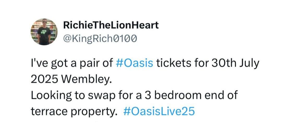Click the phrase "end of" in the tweet

pos(221,95)
